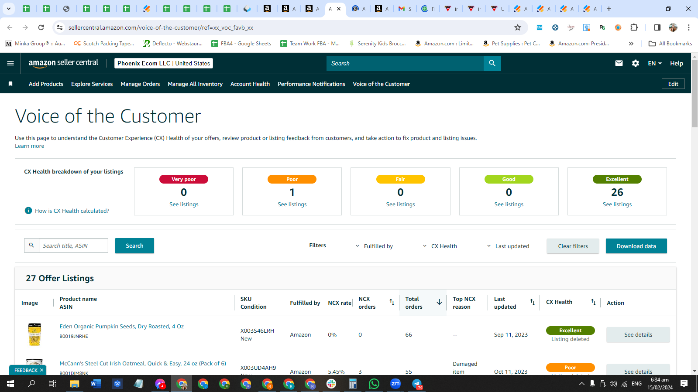Click the teal Search button for title/ASIN

click(134, 245)
